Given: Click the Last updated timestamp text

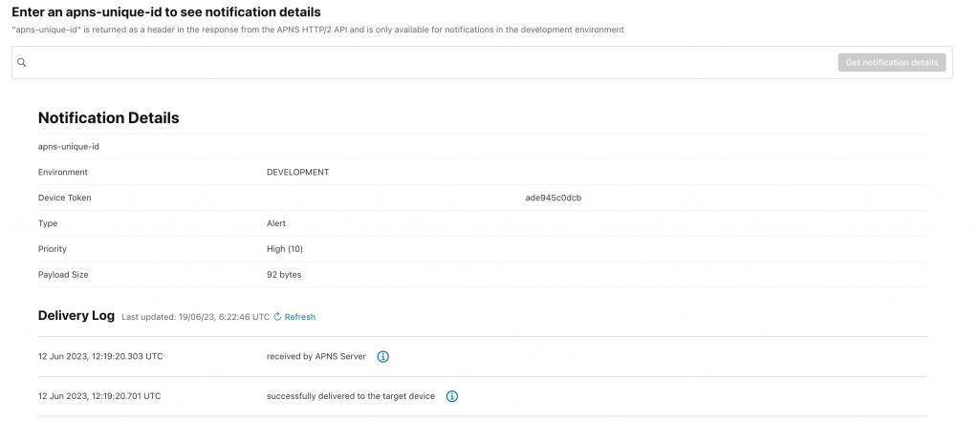Looking at the screenshot, I should pyautogui.click(x=195, y=317).
